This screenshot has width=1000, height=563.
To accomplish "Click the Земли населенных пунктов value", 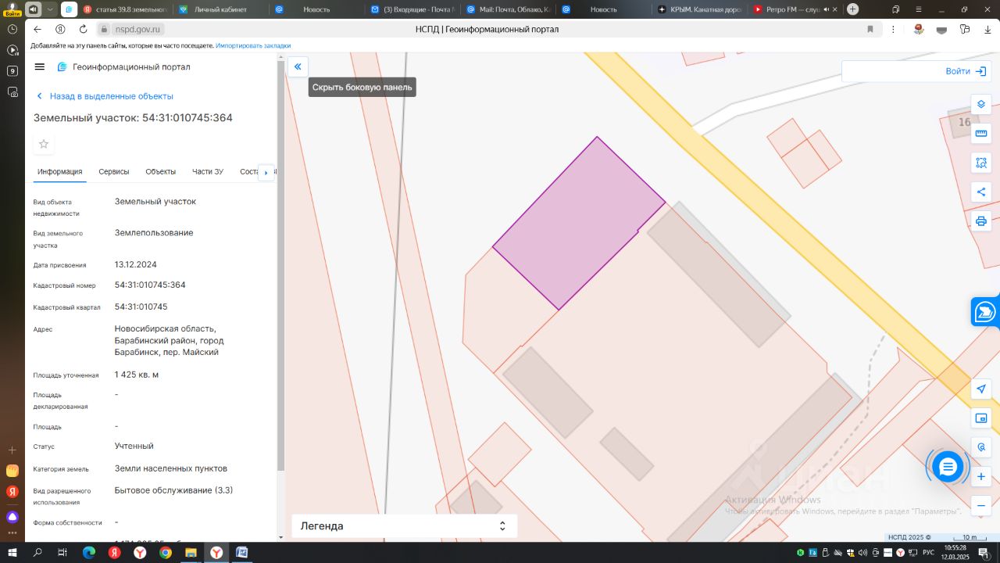I will [x=171, y=468].
